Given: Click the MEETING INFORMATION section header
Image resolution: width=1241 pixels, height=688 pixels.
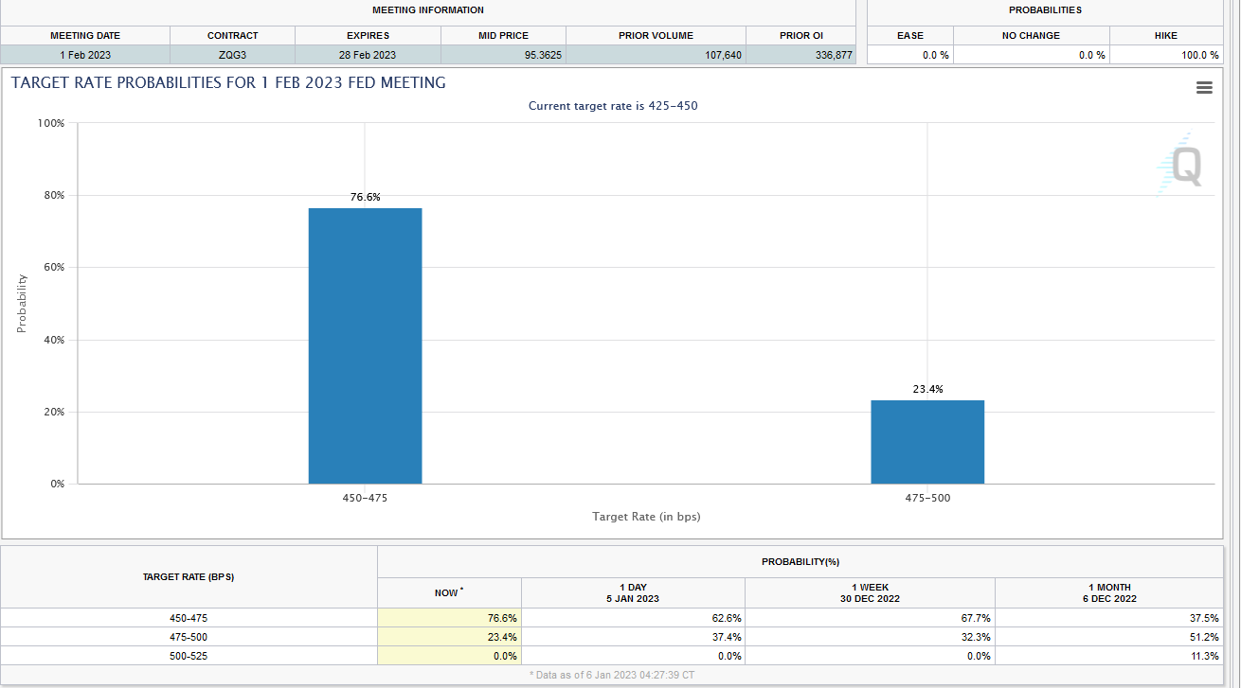Looking at the screenshot, I should coord(428,9).
